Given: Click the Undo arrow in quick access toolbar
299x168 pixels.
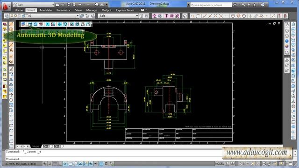Looking at the screenshot, I should [x=80, y=5].
